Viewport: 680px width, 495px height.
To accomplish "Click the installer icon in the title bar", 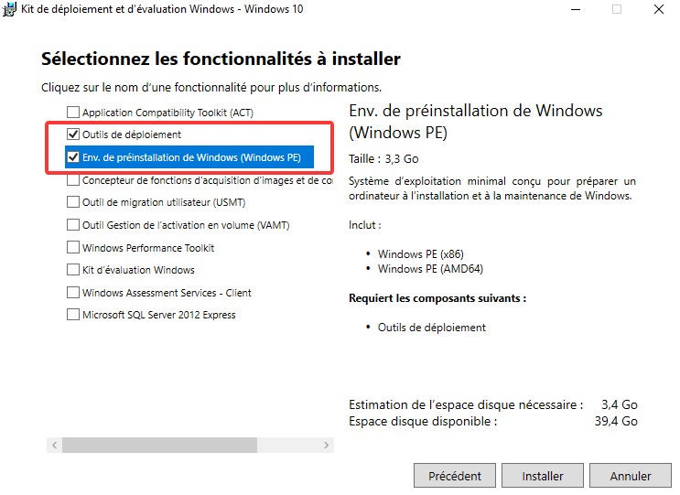I will 10,9.
